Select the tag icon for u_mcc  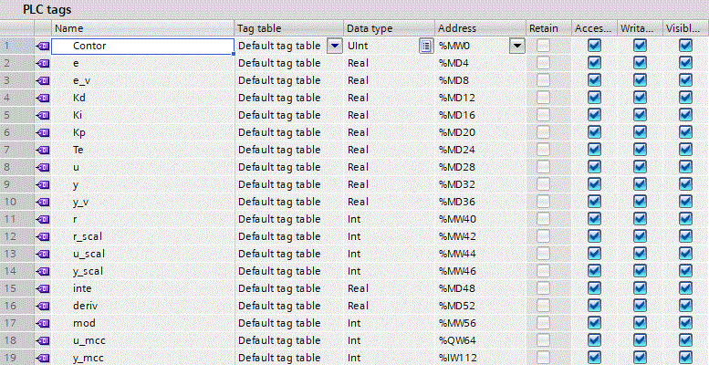tap(43, 340)
